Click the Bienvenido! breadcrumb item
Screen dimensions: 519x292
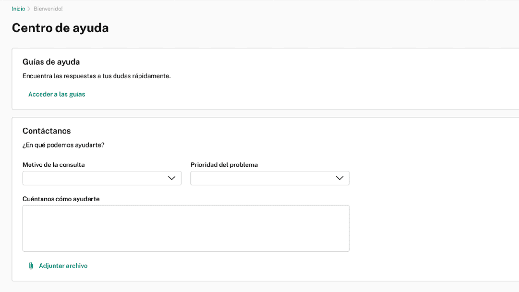point(48,9)
